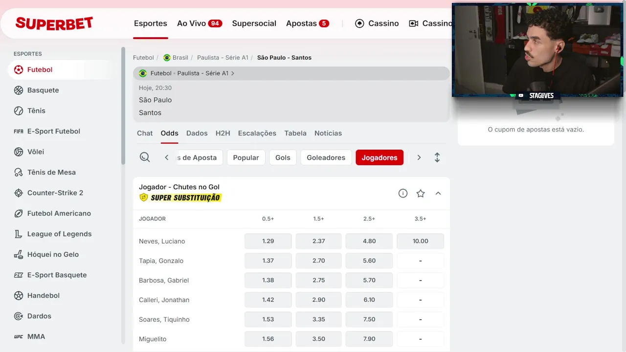This screenshot has height=352, width=626.
Task: Click the E-Sport Basquete 2K icon
Action: click(x=19, y=275)
